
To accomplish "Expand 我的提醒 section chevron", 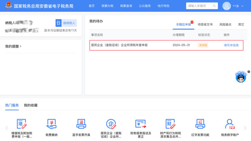I will coord(20,47).
